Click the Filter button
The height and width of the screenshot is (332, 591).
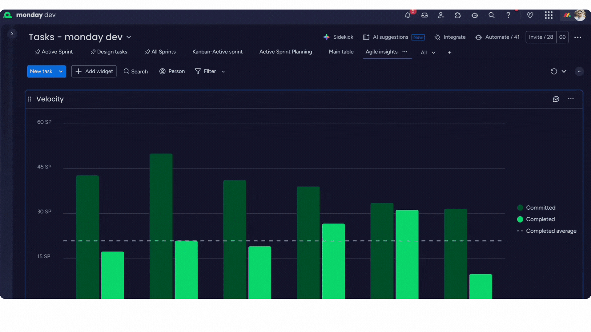(206, 71)
